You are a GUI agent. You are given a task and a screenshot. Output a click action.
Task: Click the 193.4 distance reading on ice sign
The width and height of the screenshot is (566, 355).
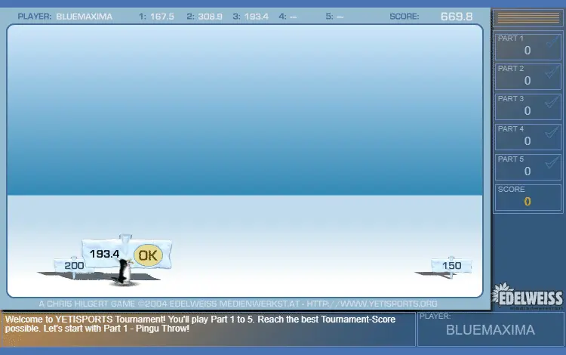coord(104,254)
